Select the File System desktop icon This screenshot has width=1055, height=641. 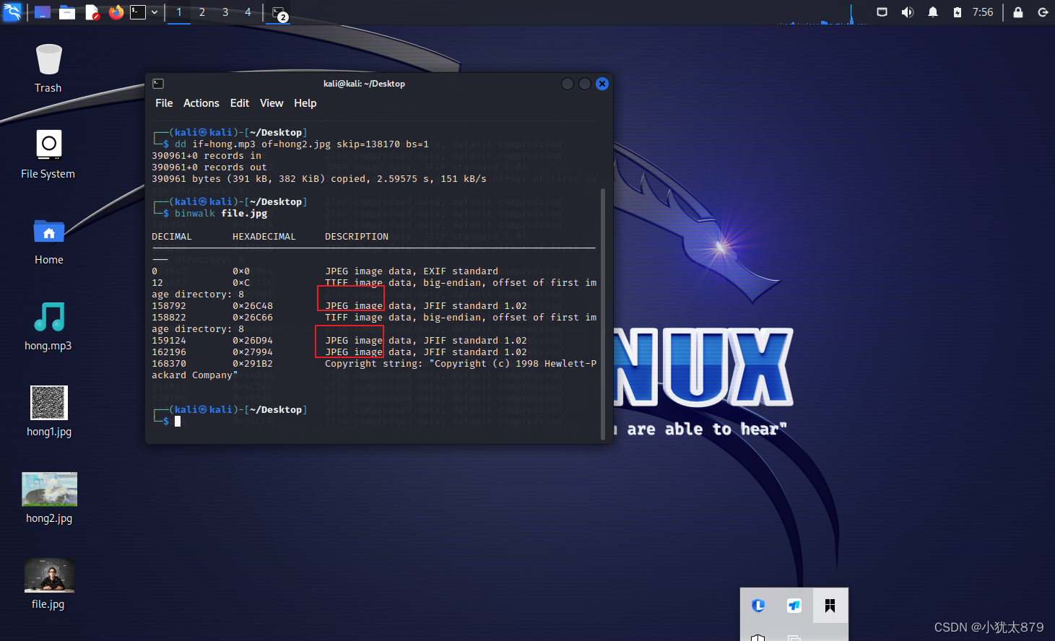pyautogui.click(x=48, y=154)
